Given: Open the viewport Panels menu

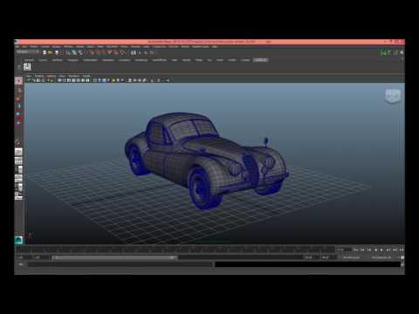Looking at the screenshot, I should pyautogui.click(x=86, y=76).
